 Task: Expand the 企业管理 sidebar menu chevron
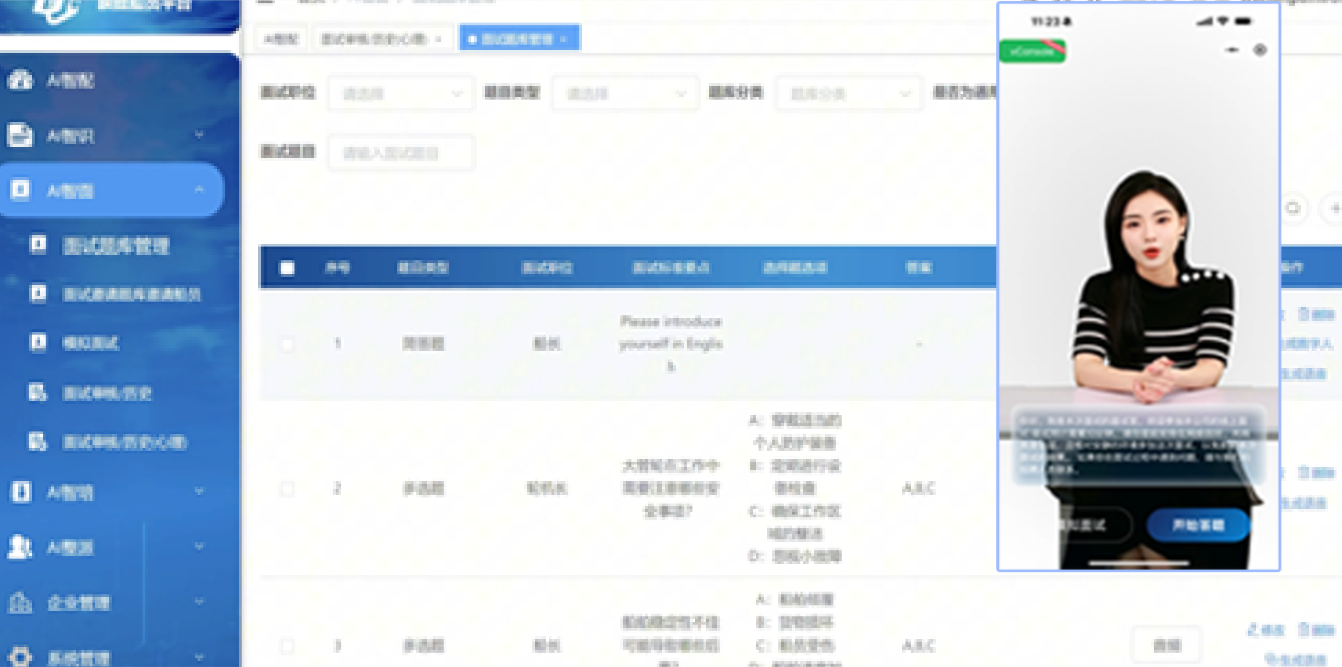point(199,602)
